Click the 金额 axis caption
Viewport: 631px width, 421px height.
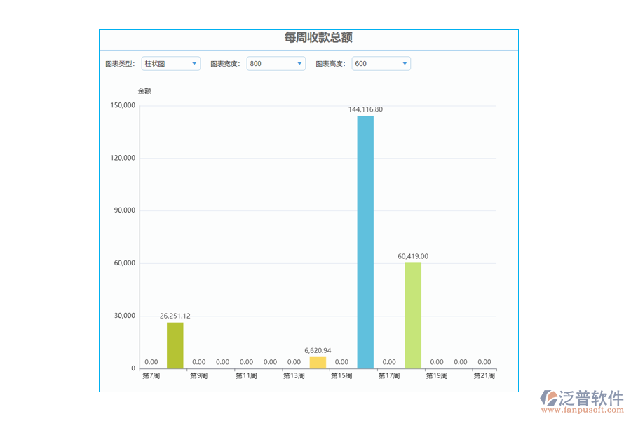[144, 91]
